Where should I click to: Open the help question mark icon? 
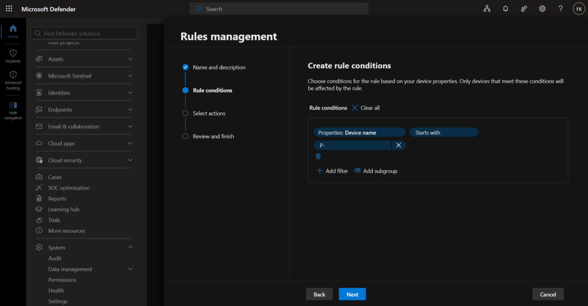click(560, 9)
